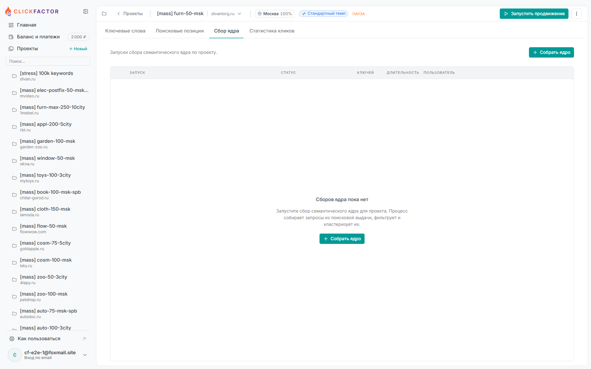Open the Проекты section
The image size is (591, 369).
coord(27,49)
